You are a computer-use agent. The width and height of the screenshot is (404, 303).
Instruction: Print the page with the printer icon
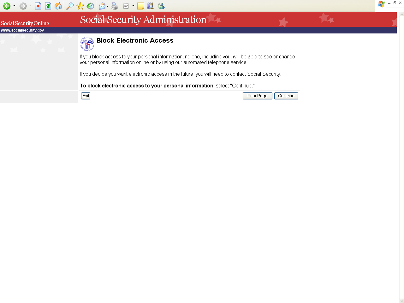pos(115,6)
